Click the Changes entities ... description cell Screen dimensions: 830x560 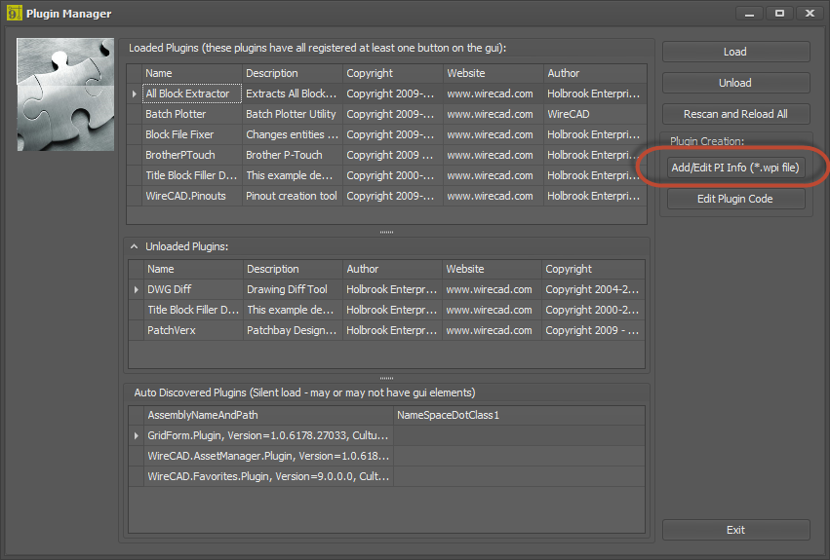[x=293, y=134]
